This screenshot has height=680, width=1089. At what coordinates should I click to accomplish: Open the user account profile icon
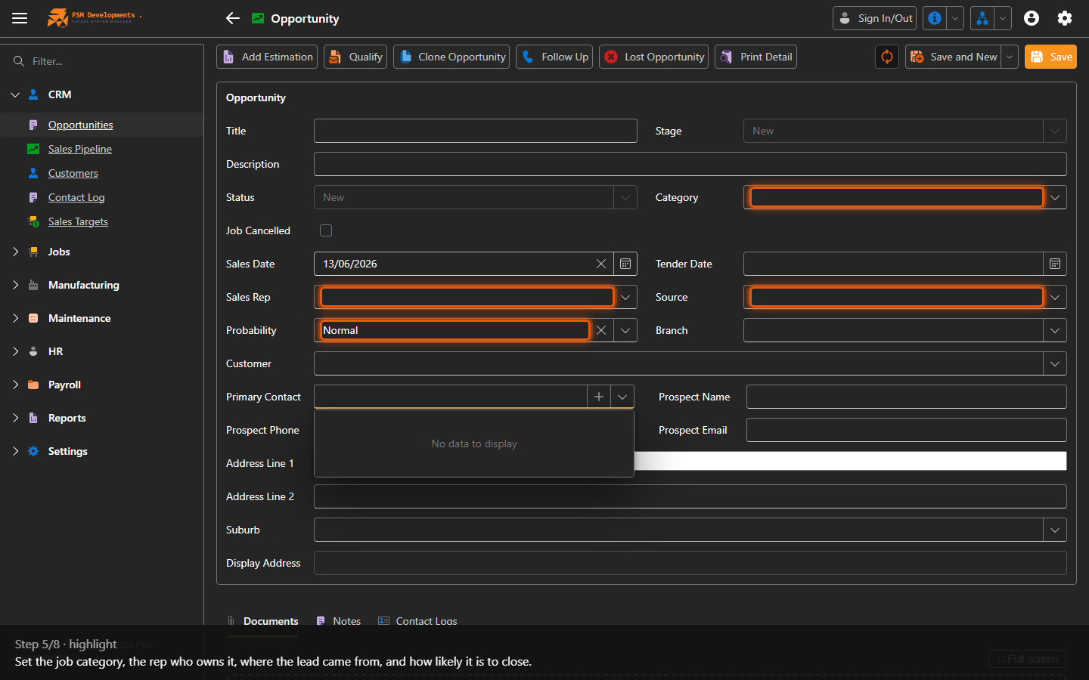[1032, 18]
